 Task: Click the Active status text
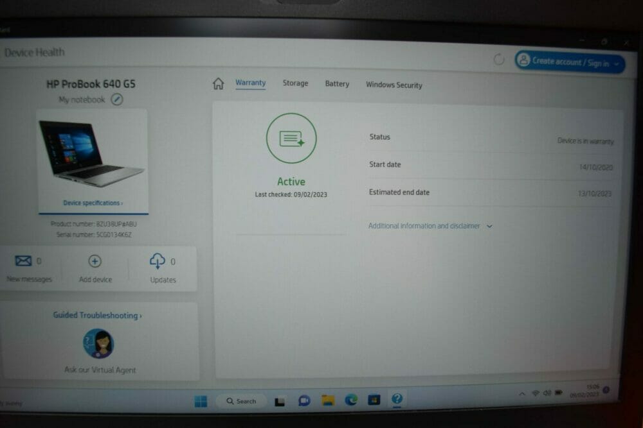pos(291,182)
